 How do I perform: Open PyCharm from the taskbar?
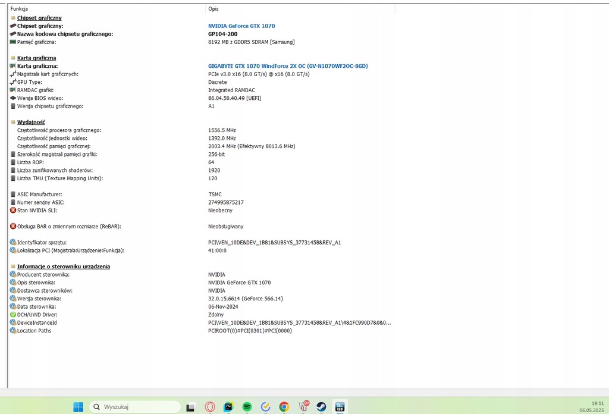(228, 407)
